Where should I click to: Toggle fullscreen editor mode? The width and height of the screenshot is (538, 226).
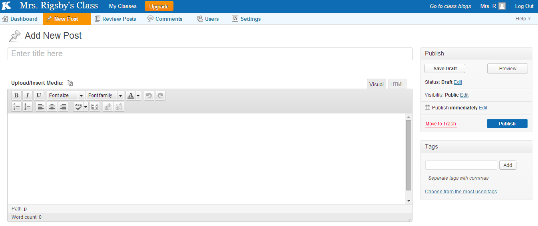(x=95, y=107)
